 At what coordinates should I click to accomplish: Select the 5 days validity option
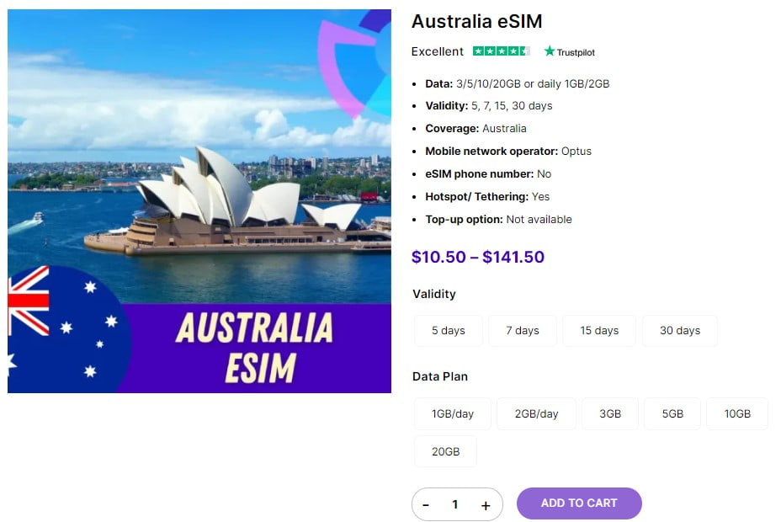point(448,330)
